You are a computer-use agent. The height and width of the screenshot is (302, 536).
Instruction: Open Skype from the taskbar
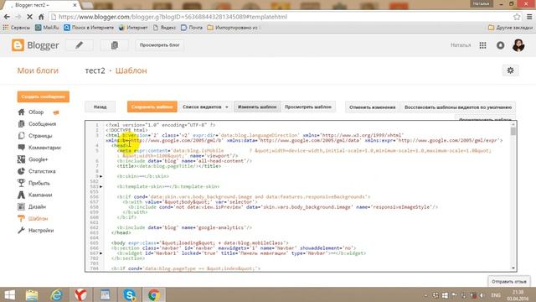tap(130, 294)
